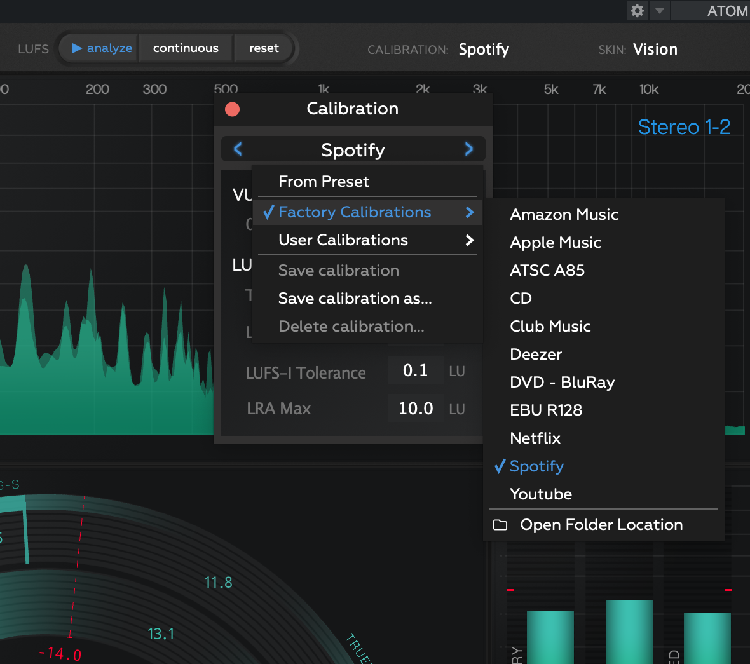Choose the EBU R128 calibration
The height and width of the screenshot is (664, 750).
pyautogui.click(x=545, y=410)
